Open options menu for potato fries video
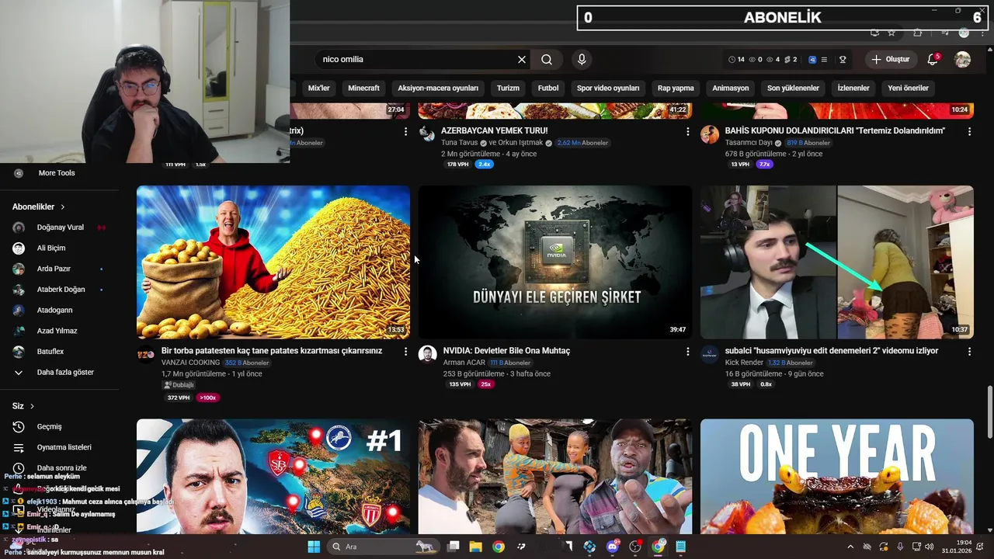 pos(405,352)
